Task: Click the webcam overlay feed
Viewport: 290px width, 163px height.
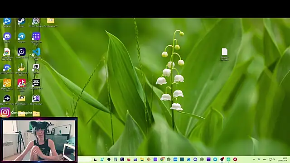Action: [39, 140]
